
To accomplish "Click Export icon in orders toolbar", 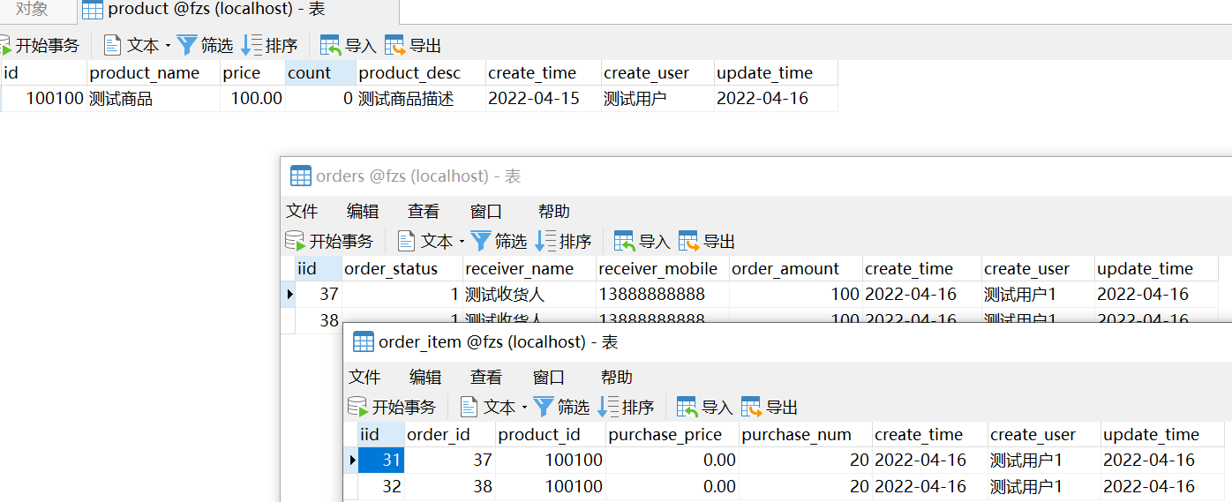I will click(x=689, y=241).
